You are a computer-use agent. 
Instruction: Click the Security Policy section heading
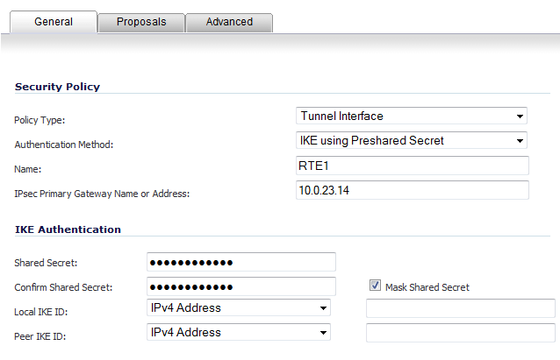point(58,87)
